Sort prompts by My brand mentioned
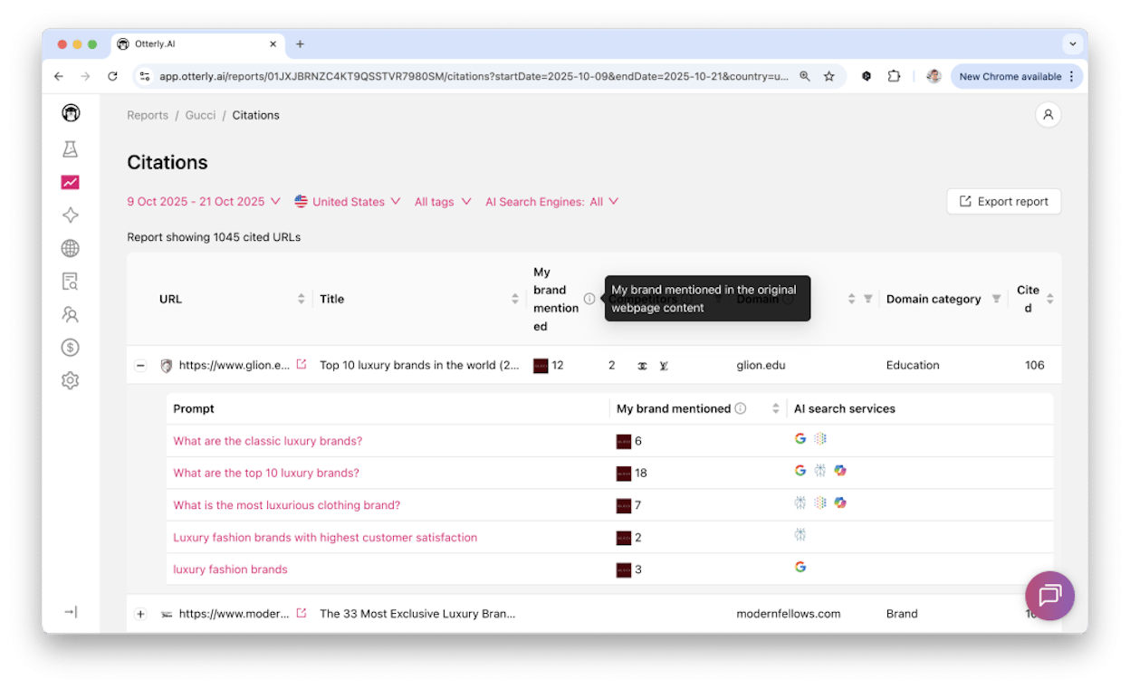Viewport: 1130px width, 689px height. pos(776,408)
